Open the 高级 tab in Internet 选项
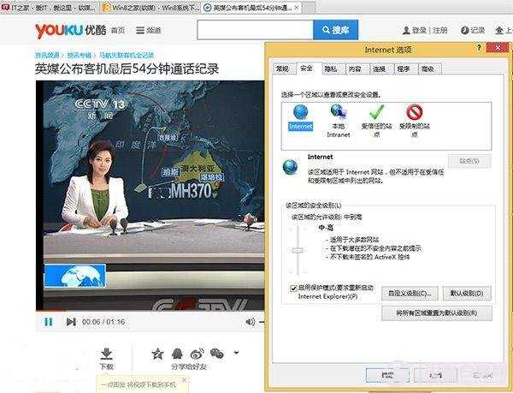Viewport: 513px width, 393px height. (427, 68)
